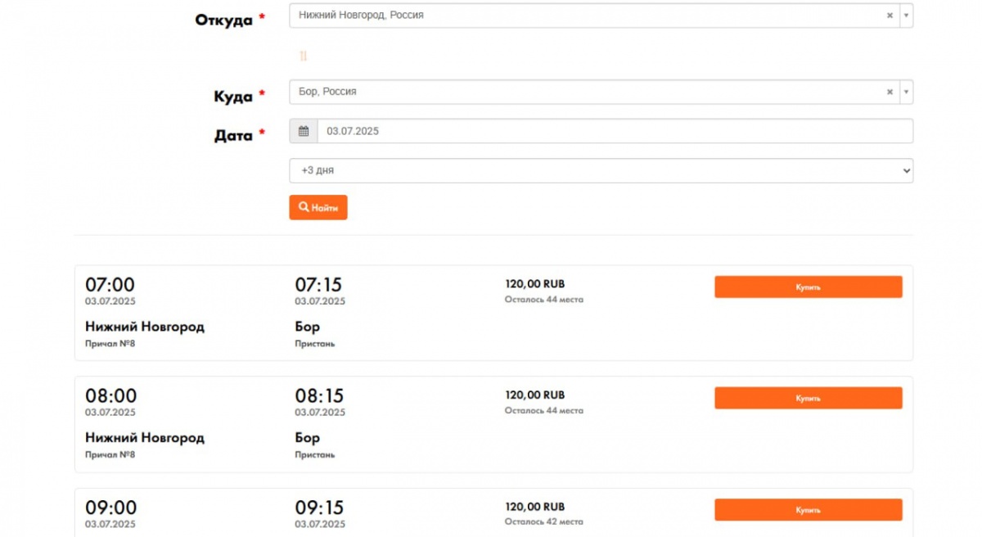Screen dimensions: 982x537
Task: Click the Куда field label
Action: (233, 97)
